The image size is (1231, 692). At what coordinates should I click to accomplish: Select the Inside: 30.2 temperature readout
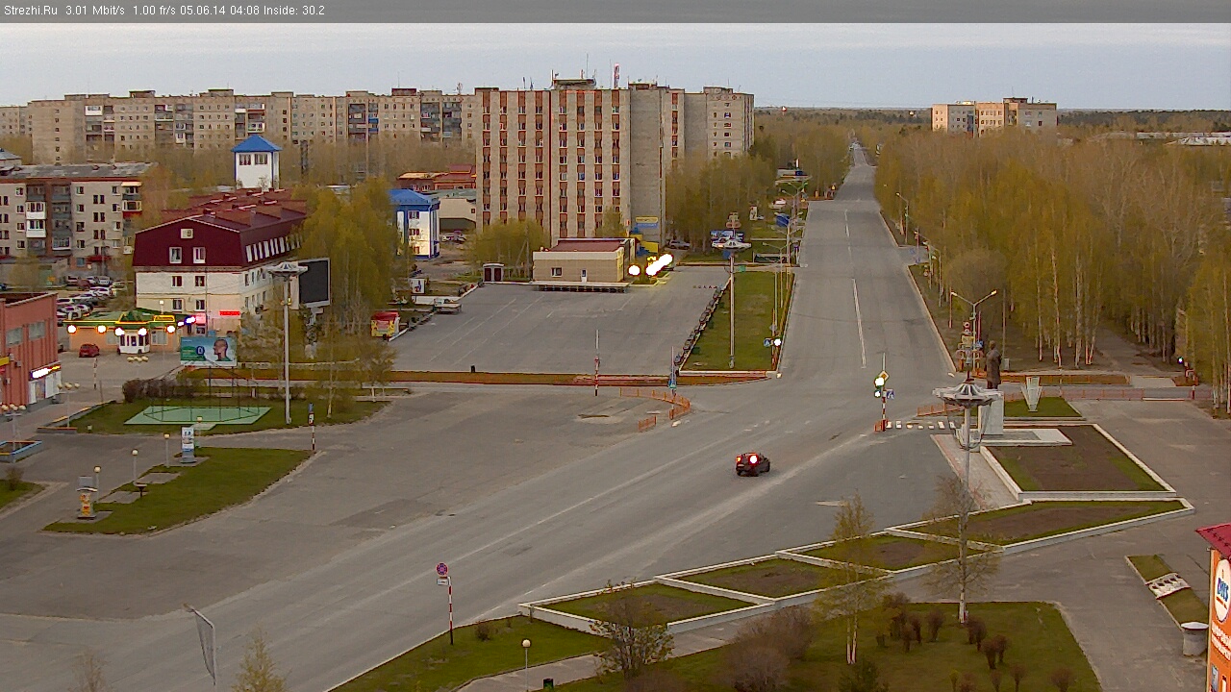coord(294,11)
